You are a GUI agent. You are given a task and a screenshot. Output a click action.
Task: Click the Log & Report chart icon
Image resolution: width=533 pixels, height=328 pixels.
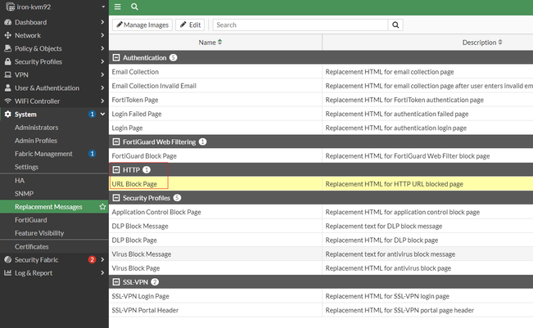[x=8, y=272]
